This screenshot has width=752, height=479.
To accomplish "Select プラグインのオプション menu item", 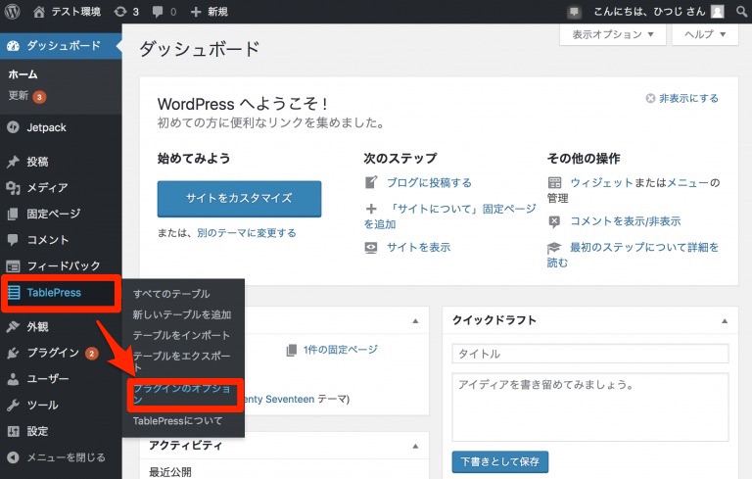I will click(182, 394).
